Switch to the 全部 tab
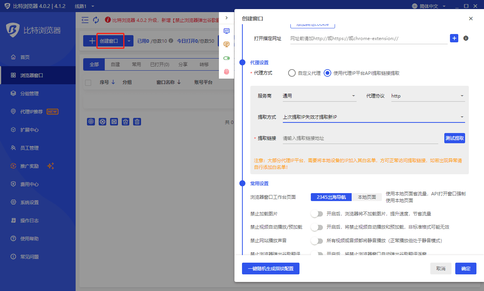 coord(94,64)
